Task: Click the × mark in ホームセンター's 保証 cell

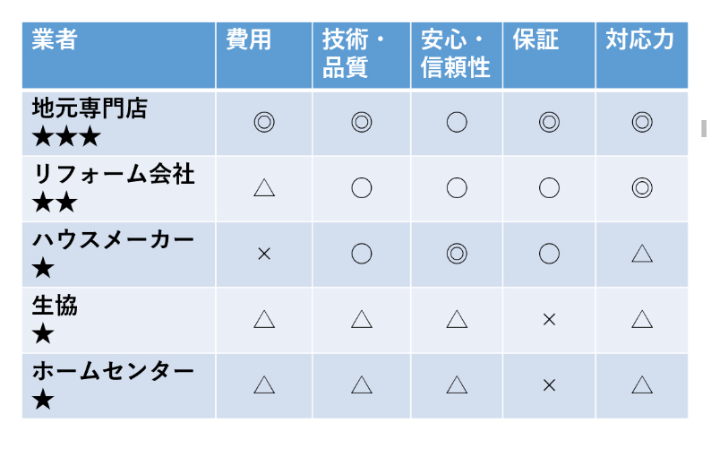Action: pos(549,385)
